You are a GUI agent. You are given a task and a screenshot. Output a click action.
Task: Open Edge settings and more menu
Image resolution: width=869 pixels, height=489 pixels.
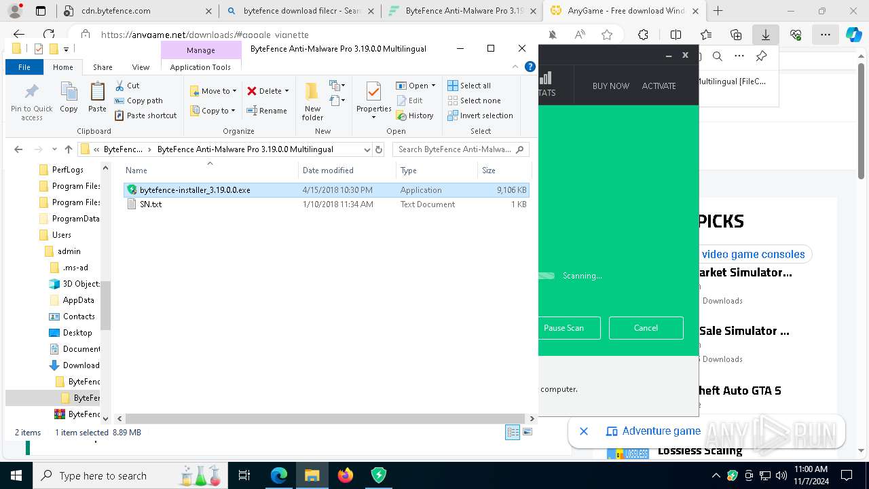coord(825,35)
